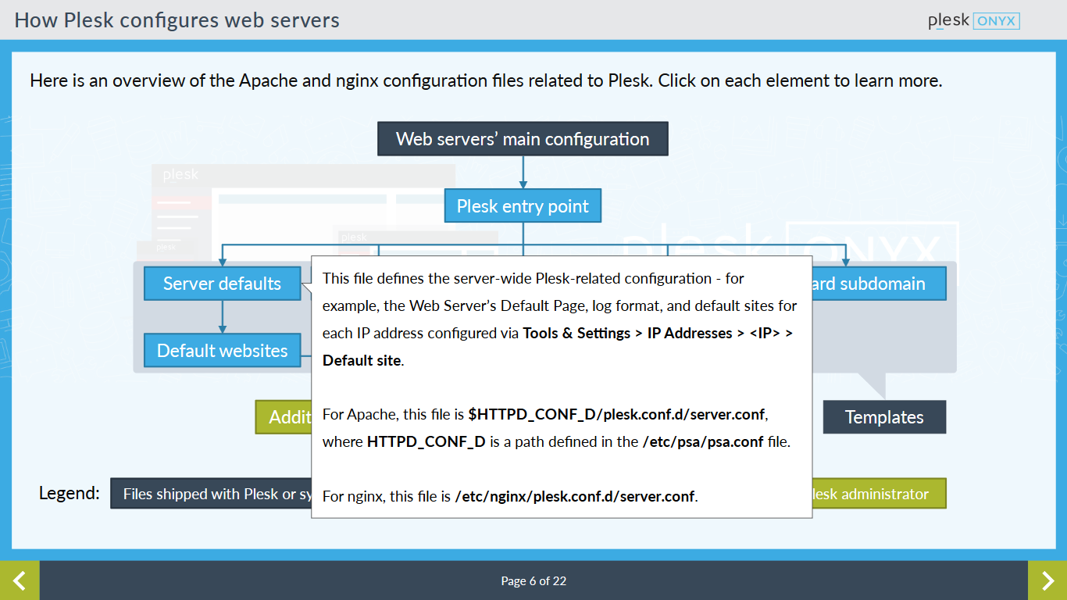The height and width of the screenshot is (600, 1067).
Task: Click the partially hidden green Addit... box
Action: (284, 417)
